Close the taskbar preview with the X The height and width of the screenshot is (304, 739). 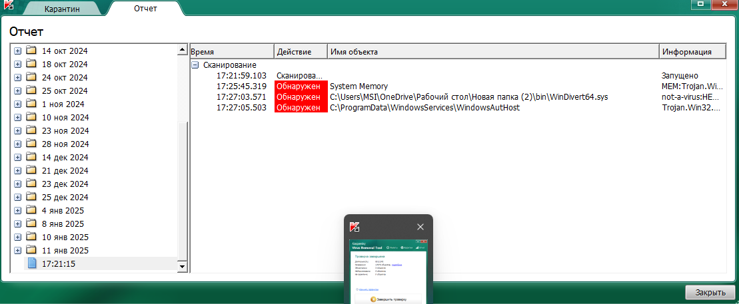click(420, 227)
